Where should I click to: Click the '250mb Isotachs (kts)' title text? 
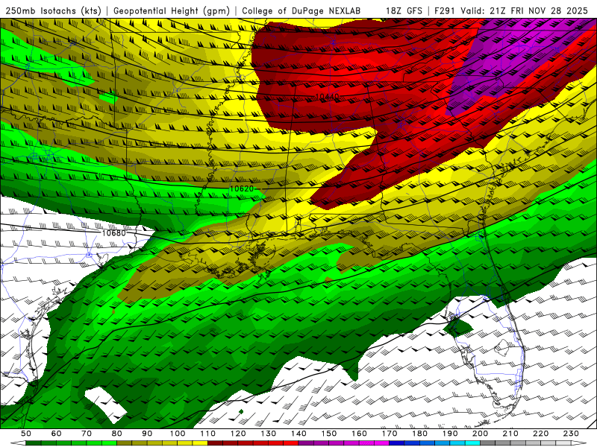coord(53,10)
